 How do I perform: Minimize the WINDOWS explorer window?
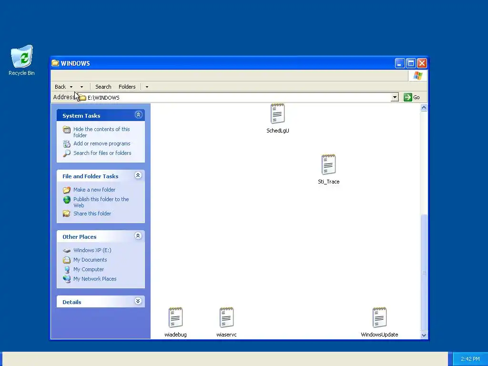pos(400,63)
